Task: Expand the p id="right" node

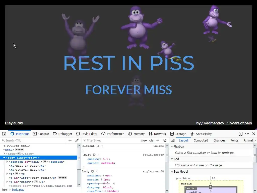Action: point(7,182)
